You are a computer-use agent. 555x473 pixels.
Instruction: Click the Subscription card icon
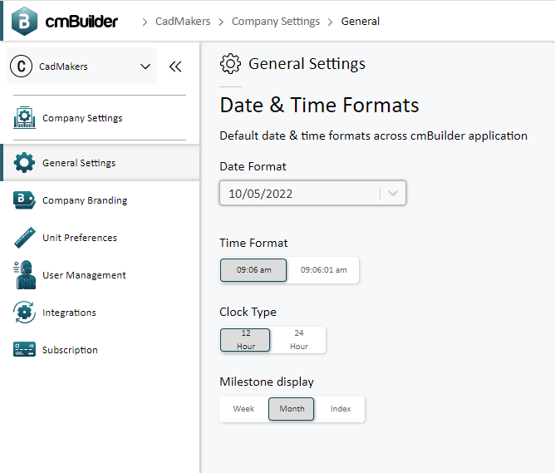(x=24, y=349)
